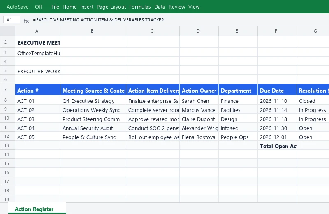Screen dimensions: 329x214
Task: Click the Action Item Delivera header
Action: coord(153,90)
